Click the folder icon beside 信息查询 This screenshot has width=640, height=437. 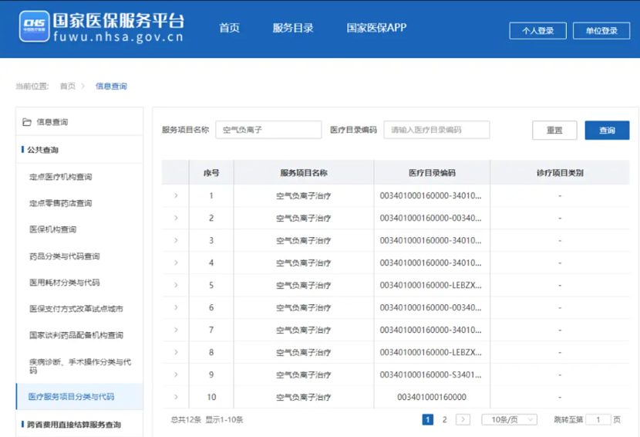(x=27, y=122)
